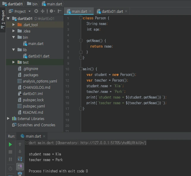Click bin in the breadcrumb bar

point(32,4)
